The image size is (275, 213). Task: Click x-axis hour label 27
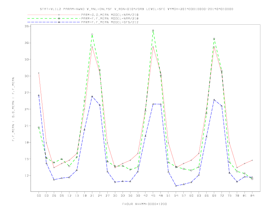[x=107, y=196]
